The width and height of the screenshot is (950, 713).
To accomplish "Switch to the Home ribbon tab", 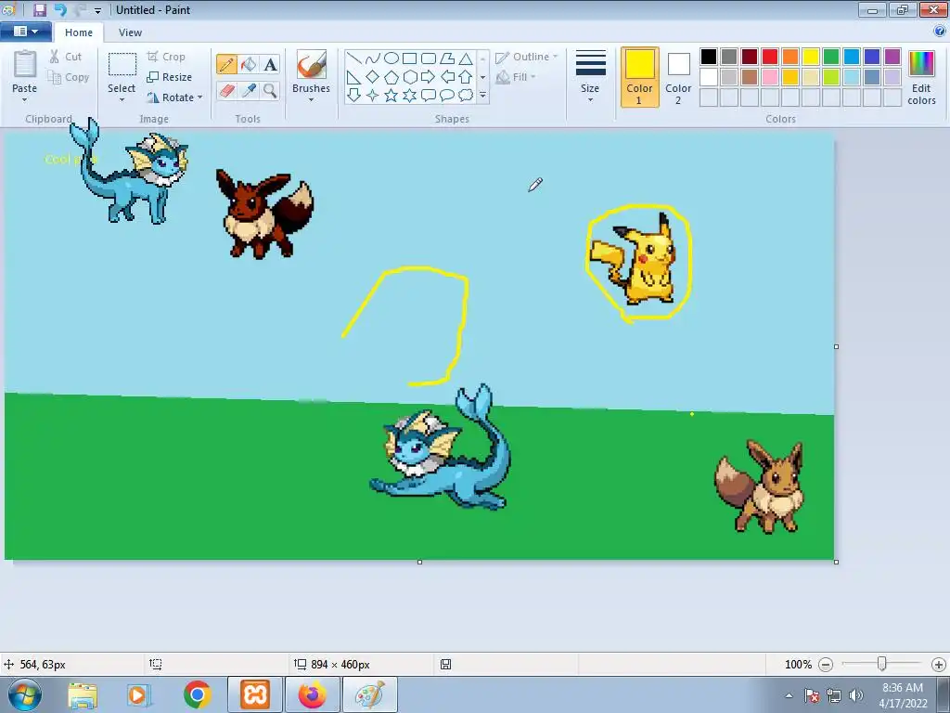I will pyautogui.click(x=79, y=32).
